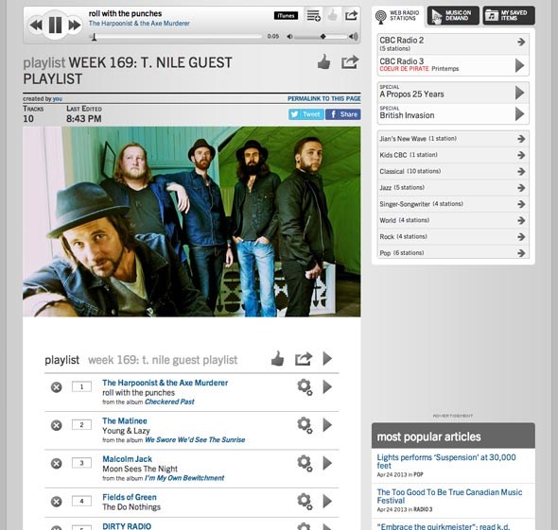Open settings gear for The Matinee track
Viewport: 558px width, 530px height.
[x=305, y=425]
